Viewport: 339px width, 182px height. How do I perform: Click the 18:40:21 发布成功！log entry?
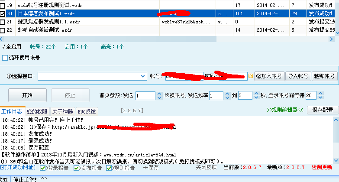coord(26,134)
